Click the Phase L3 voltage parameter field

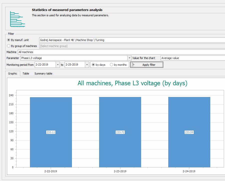tap(74, 58)
